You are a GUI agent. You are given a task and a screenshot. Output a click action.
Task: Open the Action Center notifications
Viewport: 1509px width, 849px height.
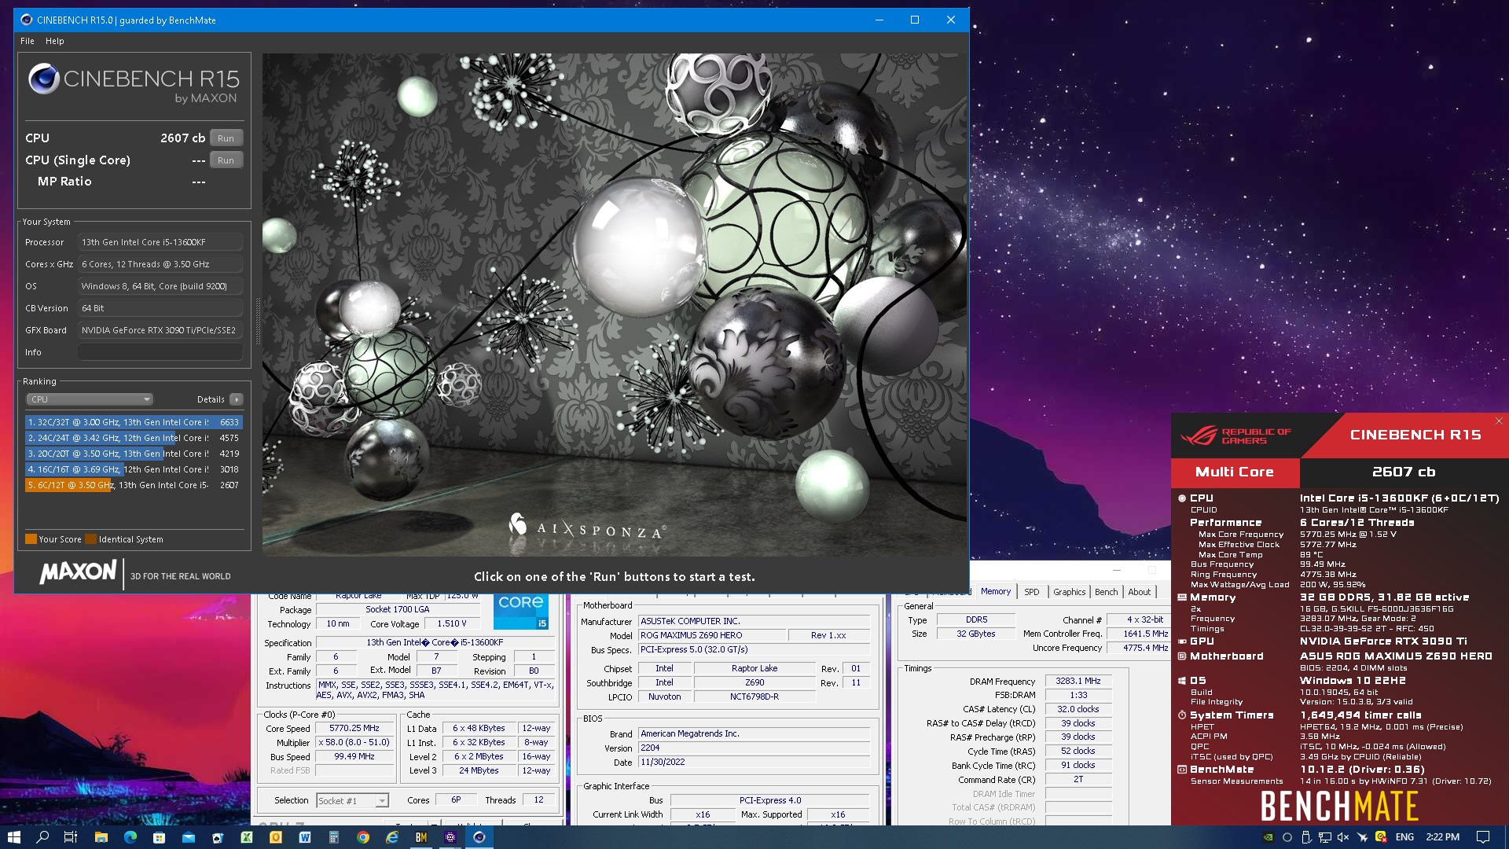(1483, 837)
